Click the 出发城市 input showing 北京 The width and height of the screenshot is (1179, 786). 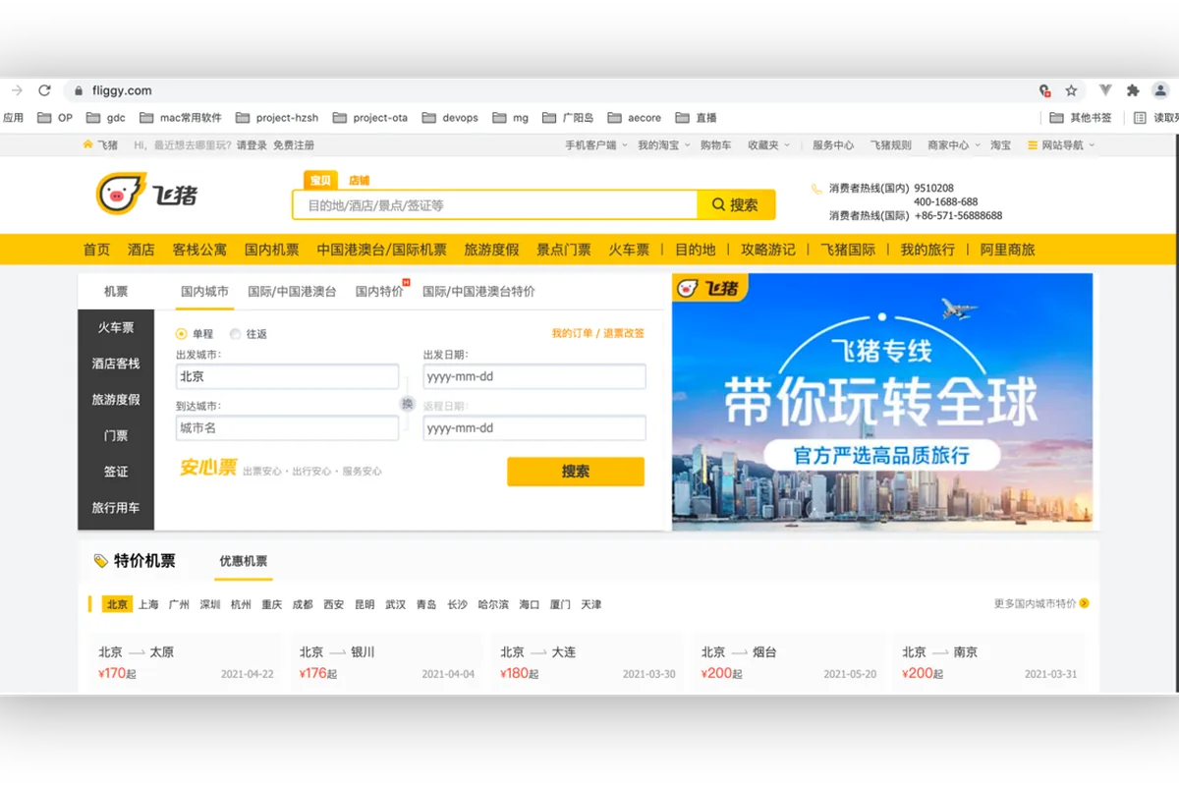tap(287, 376)
